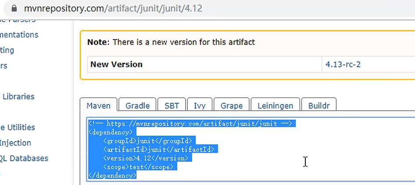This screenshot has height=185, width=415.
Task: Open the Leiningen tab
Action: click(275, 105)
